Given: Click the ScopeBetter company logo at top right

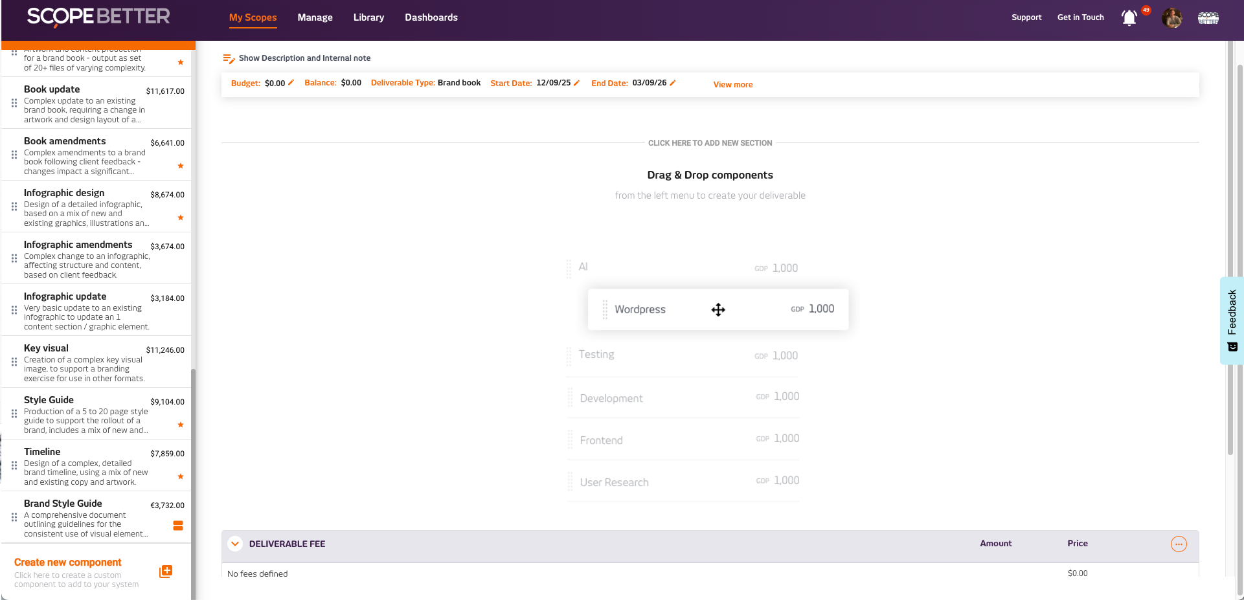Looking at the screenshot, I should pos(1208,18).
